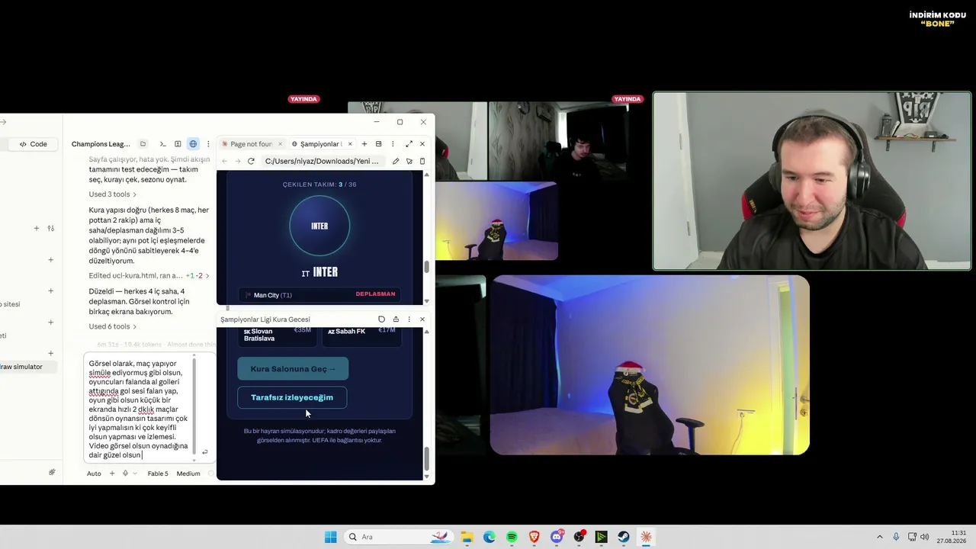Start voice input with the microphone icon
This screenshot has height=549, width=976.
coord(125,474)
